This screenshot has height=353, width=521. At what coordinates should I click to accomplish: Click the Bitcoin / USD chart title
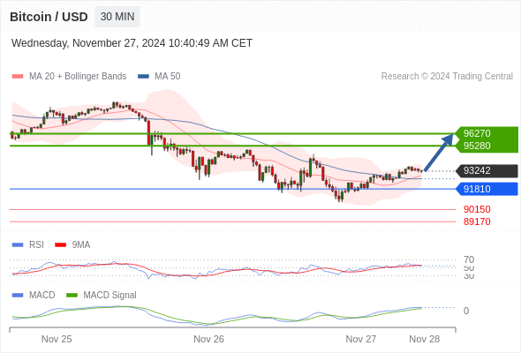[49, 17]
